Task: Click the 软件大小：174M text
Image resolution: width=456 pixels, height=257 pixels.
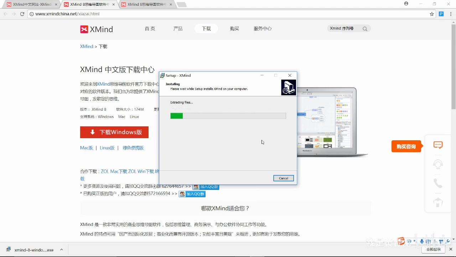Action: (130, 109)
